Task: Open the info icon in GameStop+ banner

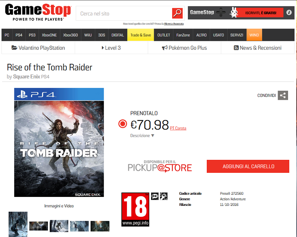Action: click(x=289, y=13)
